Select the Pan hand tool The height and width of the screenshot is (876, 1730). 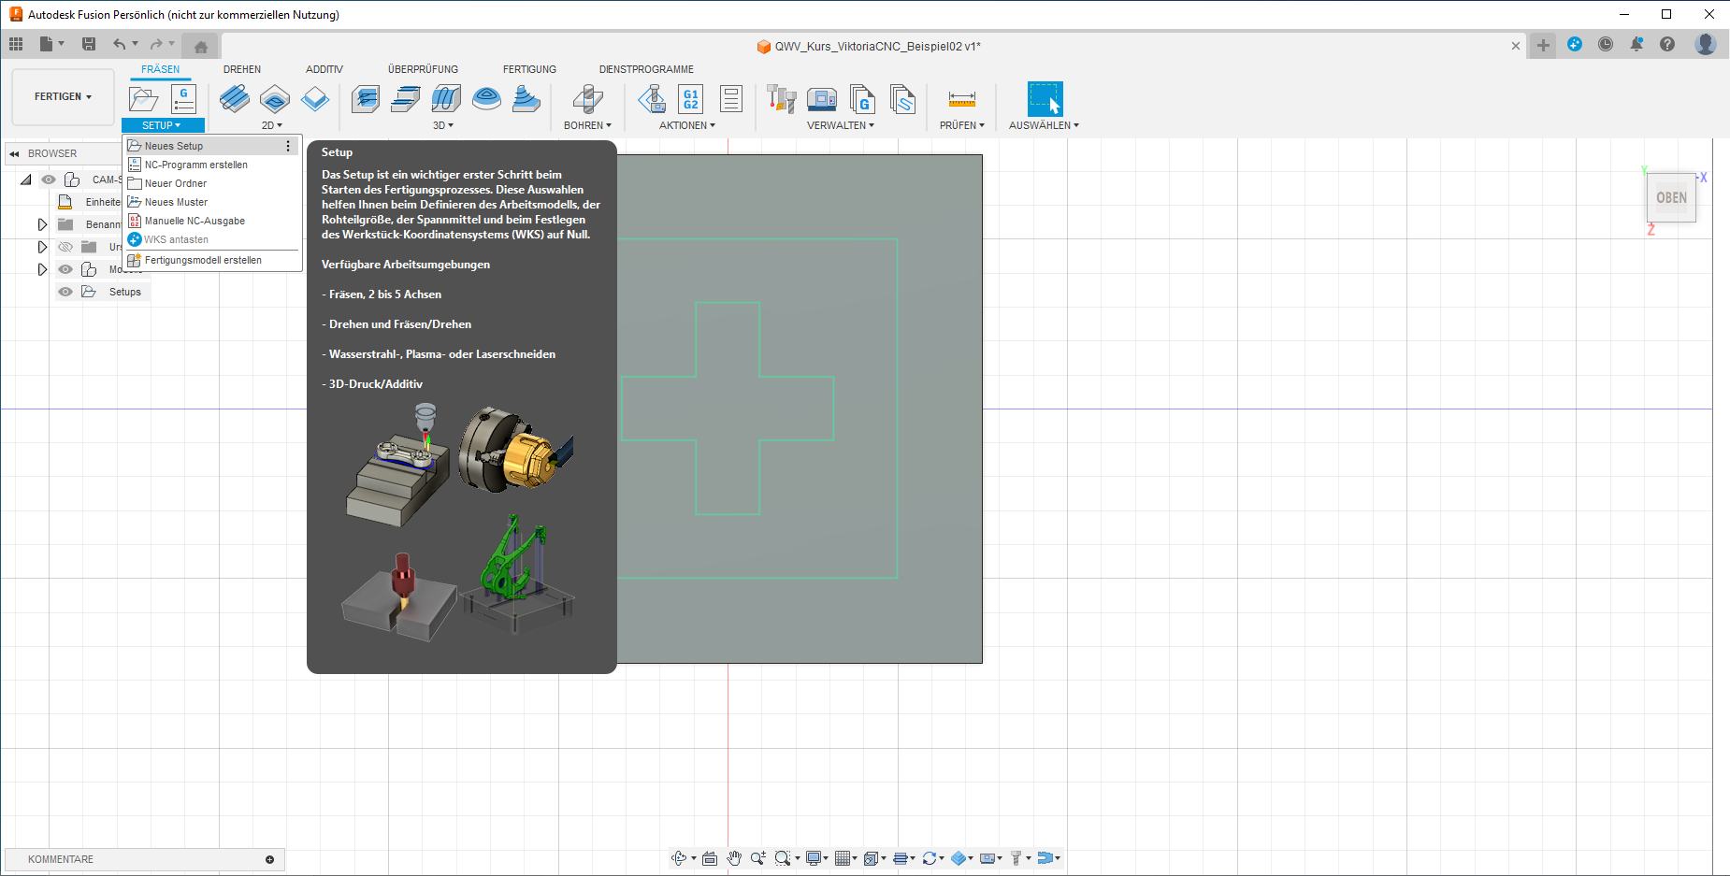734,858
